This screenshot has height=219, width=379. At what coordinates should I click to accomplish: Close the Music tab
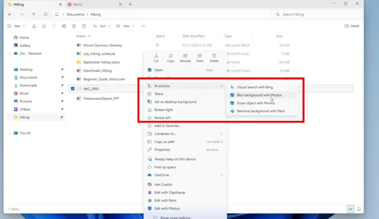(120, 4)
